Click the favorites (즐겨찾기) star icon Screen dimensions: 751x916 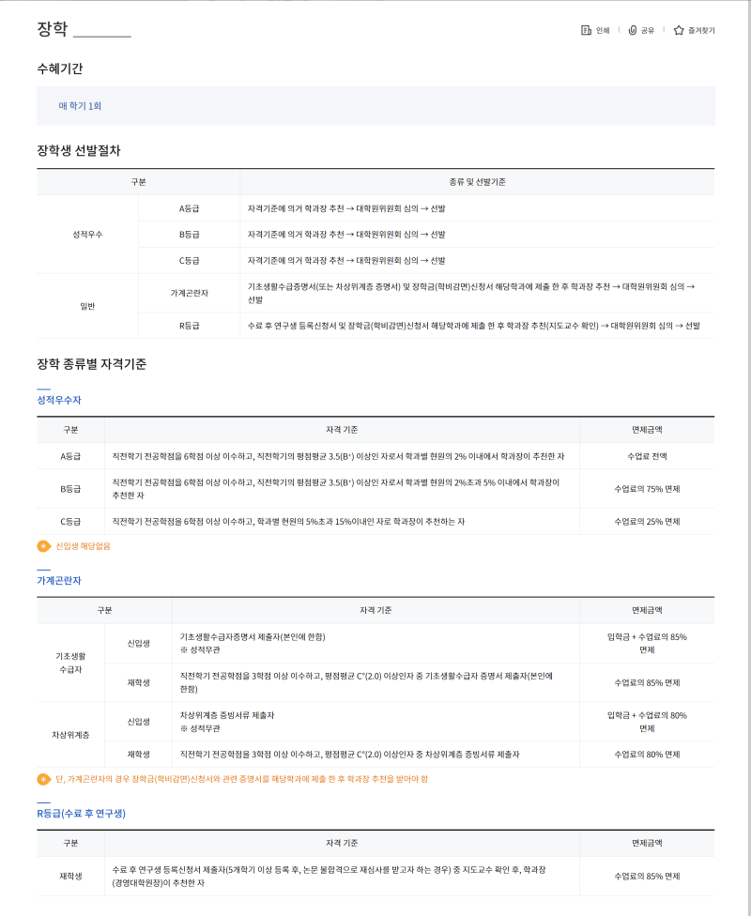pyautogui.click(x=679, y=30)
